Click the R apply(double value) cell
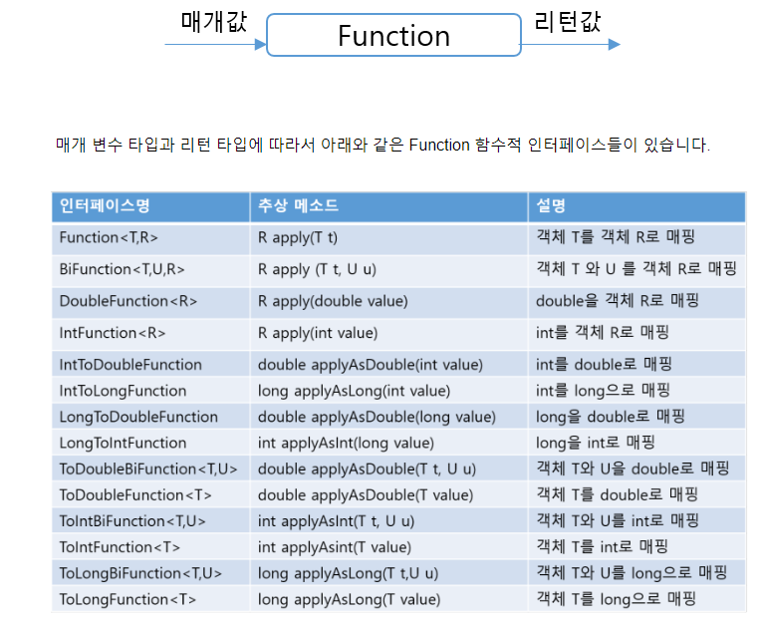The image size is (760, 623). point(388,302)
